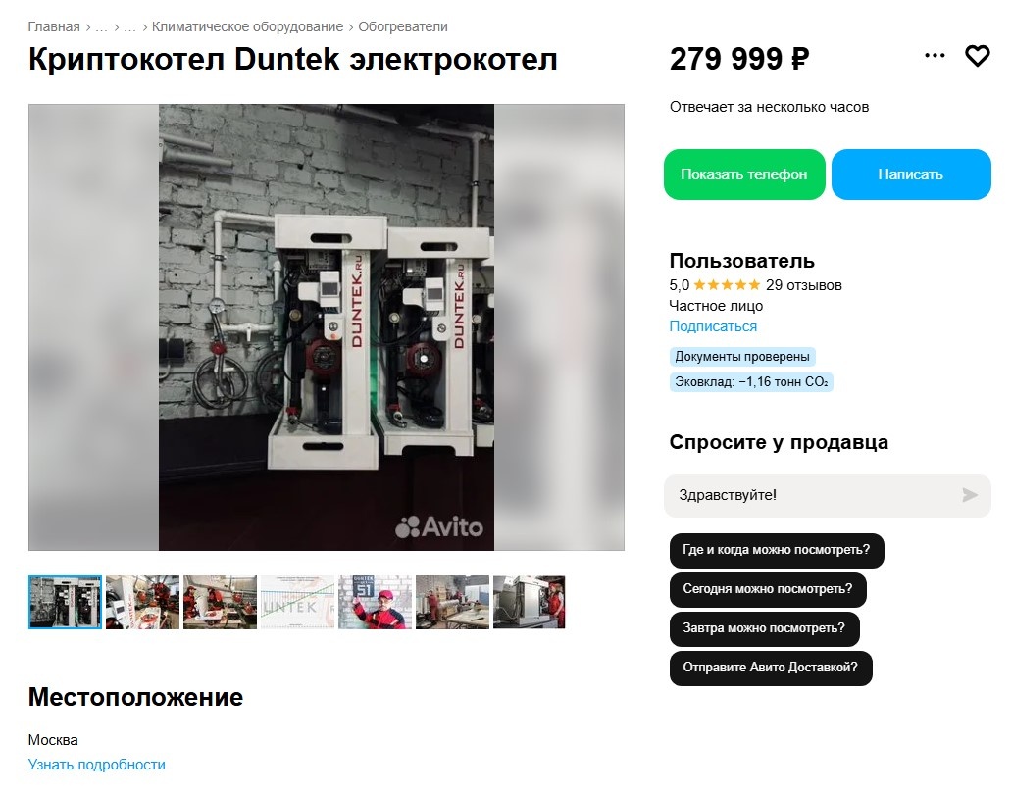Select quick question Где и когда можно посмотреть?
The image size is (1012, 794).
point(777,550)
